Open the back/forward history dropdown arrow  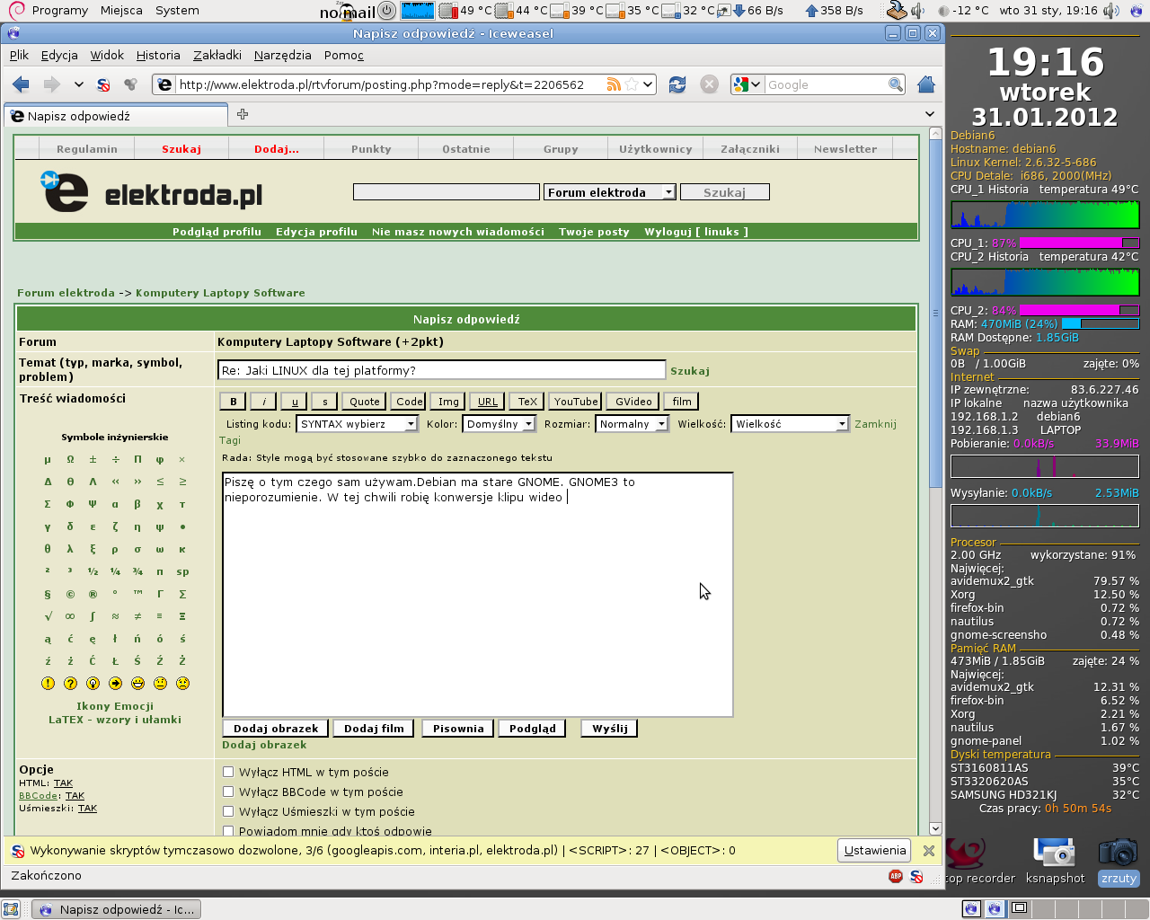tap(79, 84)
